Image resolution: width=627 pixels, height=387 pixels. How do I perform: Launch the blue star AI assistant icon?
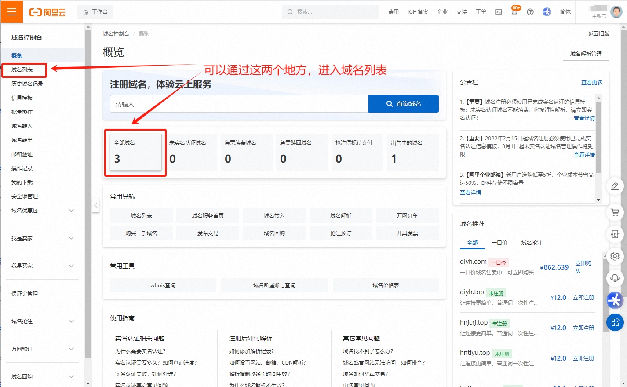[615, 300]
